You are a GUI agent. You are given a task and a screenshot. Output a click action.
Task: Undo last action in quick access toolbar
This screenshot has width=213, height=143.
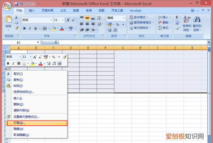(x=21, y=4)
